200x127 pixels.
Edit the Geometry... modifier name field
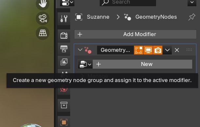pos(115,50)
